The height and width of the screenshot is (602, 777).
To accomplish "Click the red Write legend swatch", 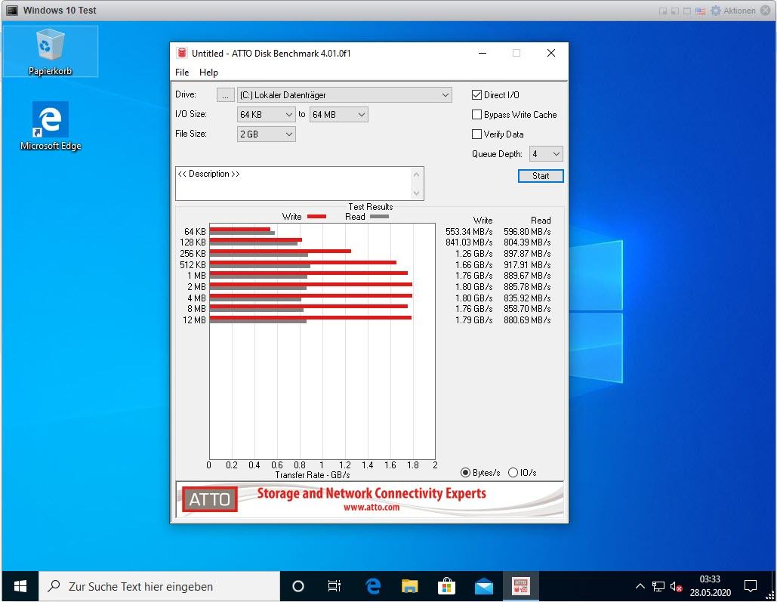I will click(316, 217).
